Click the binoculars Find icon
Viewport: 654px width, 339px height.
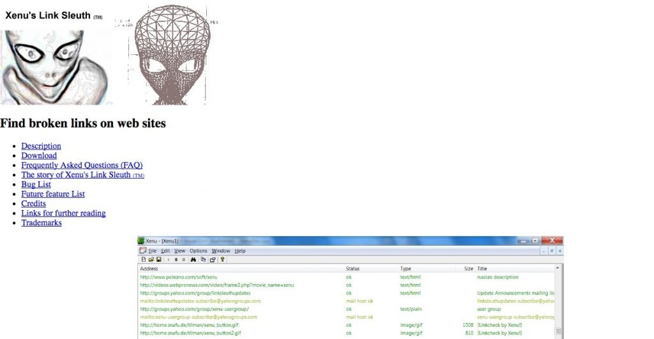(x=193, y=259)
